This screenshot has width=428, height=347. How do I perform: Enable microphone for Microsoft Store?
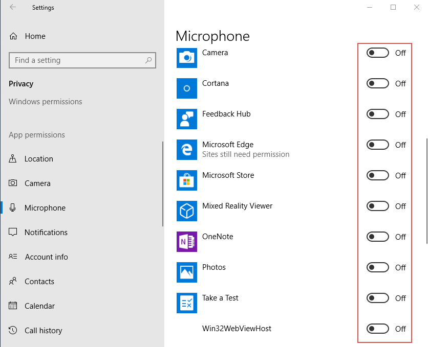click(x=377, y=175)
